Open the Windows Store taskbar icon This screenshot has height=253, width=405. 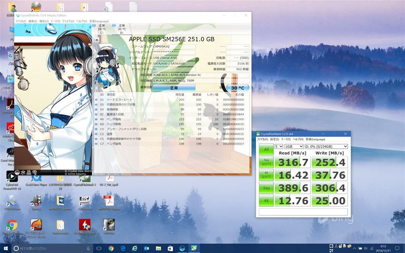coord(170,248)
